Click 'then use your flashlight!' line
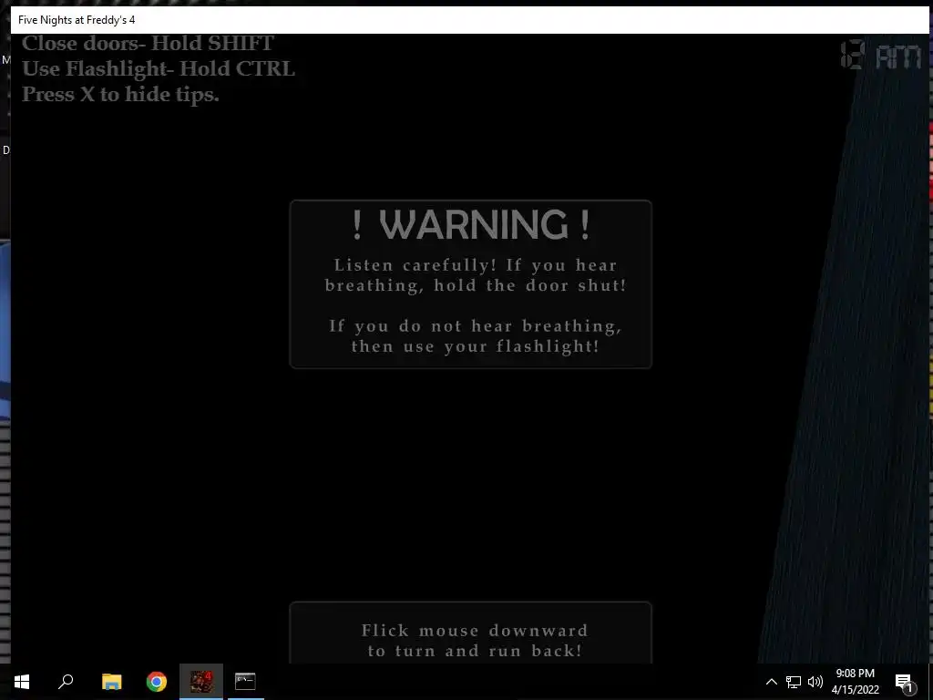 (475, 346)
